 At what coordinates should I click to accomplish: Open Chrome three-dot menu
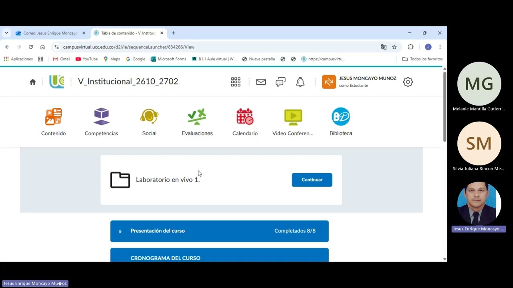[440, 47]
